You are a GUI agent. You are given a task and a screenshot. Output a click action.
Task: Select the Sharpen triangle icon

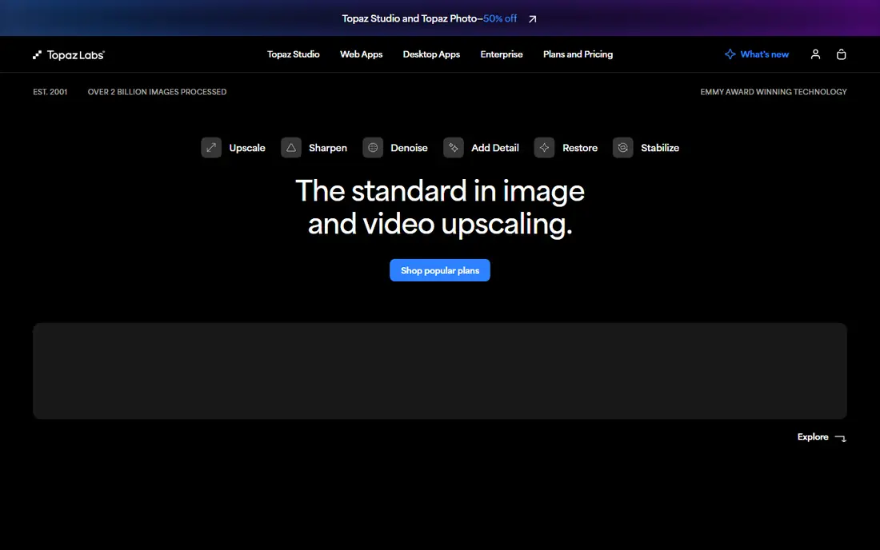(x=290, y=148)
